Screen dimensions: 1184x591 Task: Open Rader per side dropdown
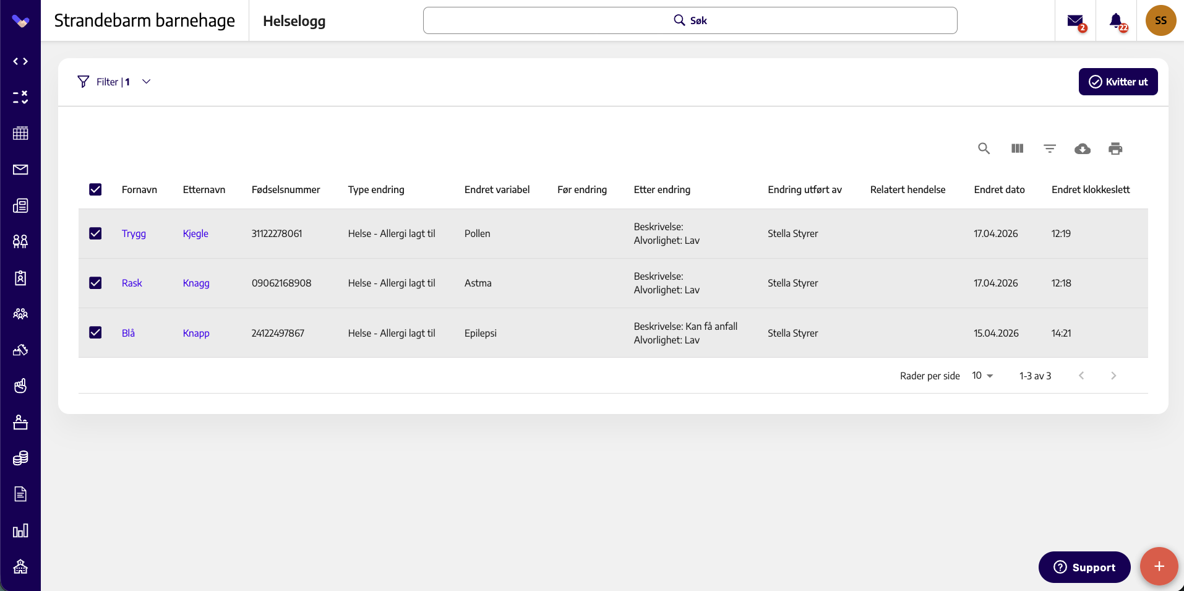(x=982, y=376)
